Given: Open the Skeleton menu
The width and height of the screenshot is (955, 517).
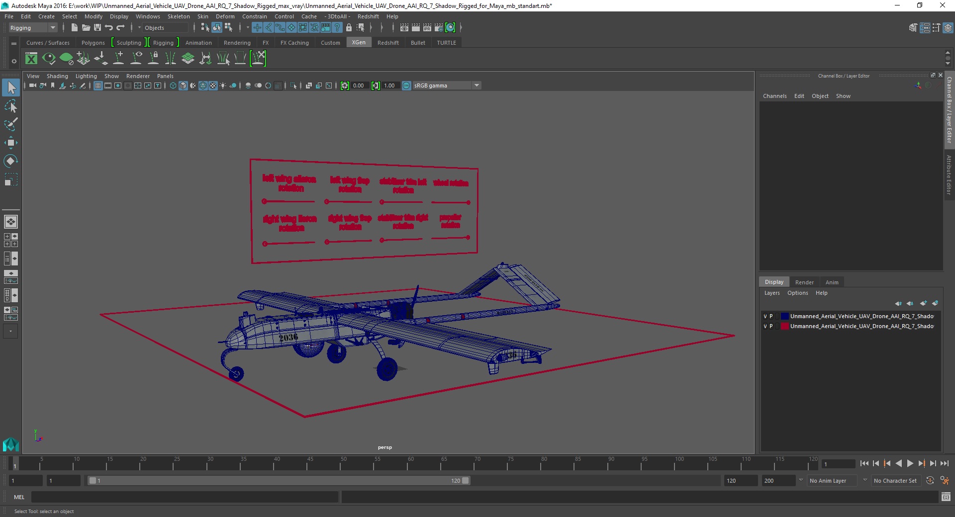Looking at the screenshot, I should click(179, 16).
